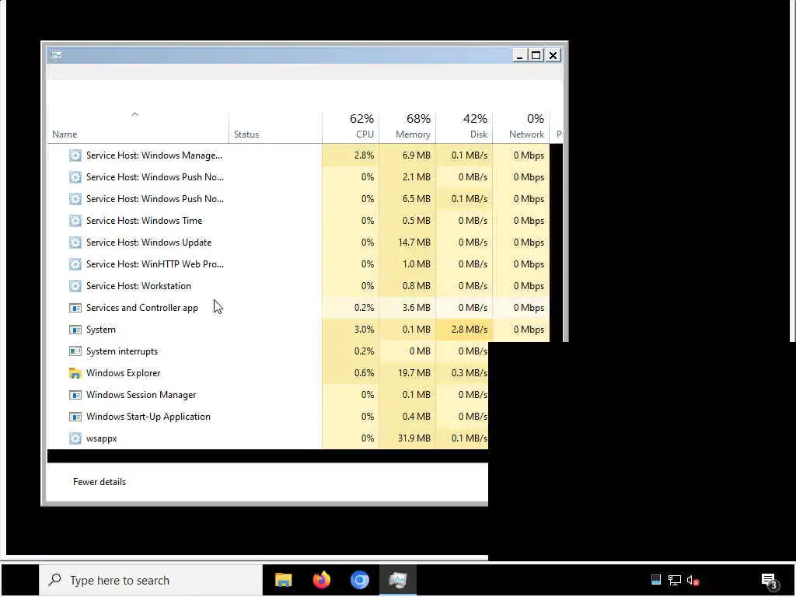
Task: Minimize the Task Manager window
Action: [x=518, y=55]
